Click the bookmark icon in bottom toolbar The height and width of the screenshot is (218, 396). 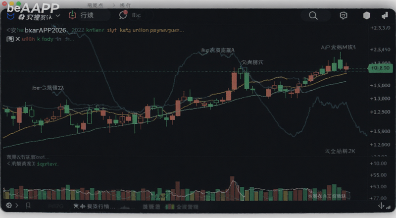tap(28, 205)
